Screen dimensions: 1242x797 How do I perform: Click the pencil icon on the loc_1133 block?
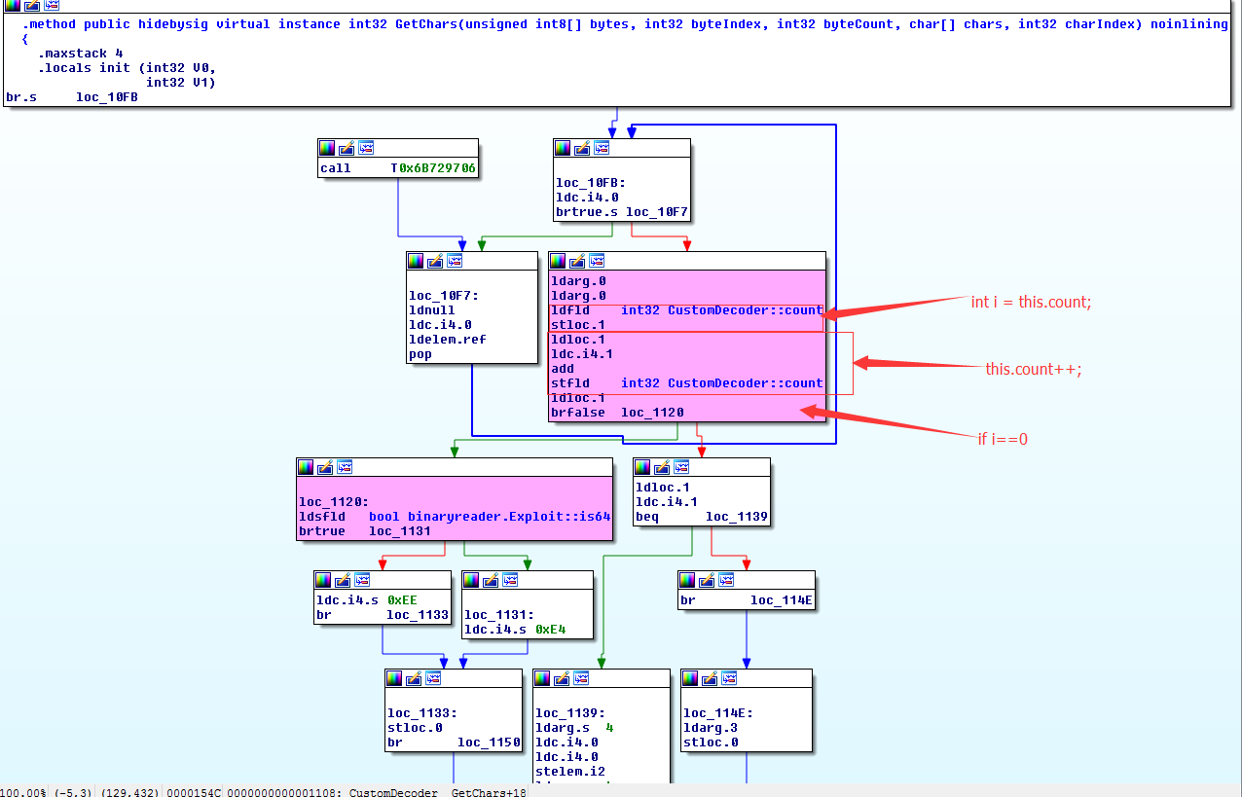pyautogui.click(x=414, y=677)
